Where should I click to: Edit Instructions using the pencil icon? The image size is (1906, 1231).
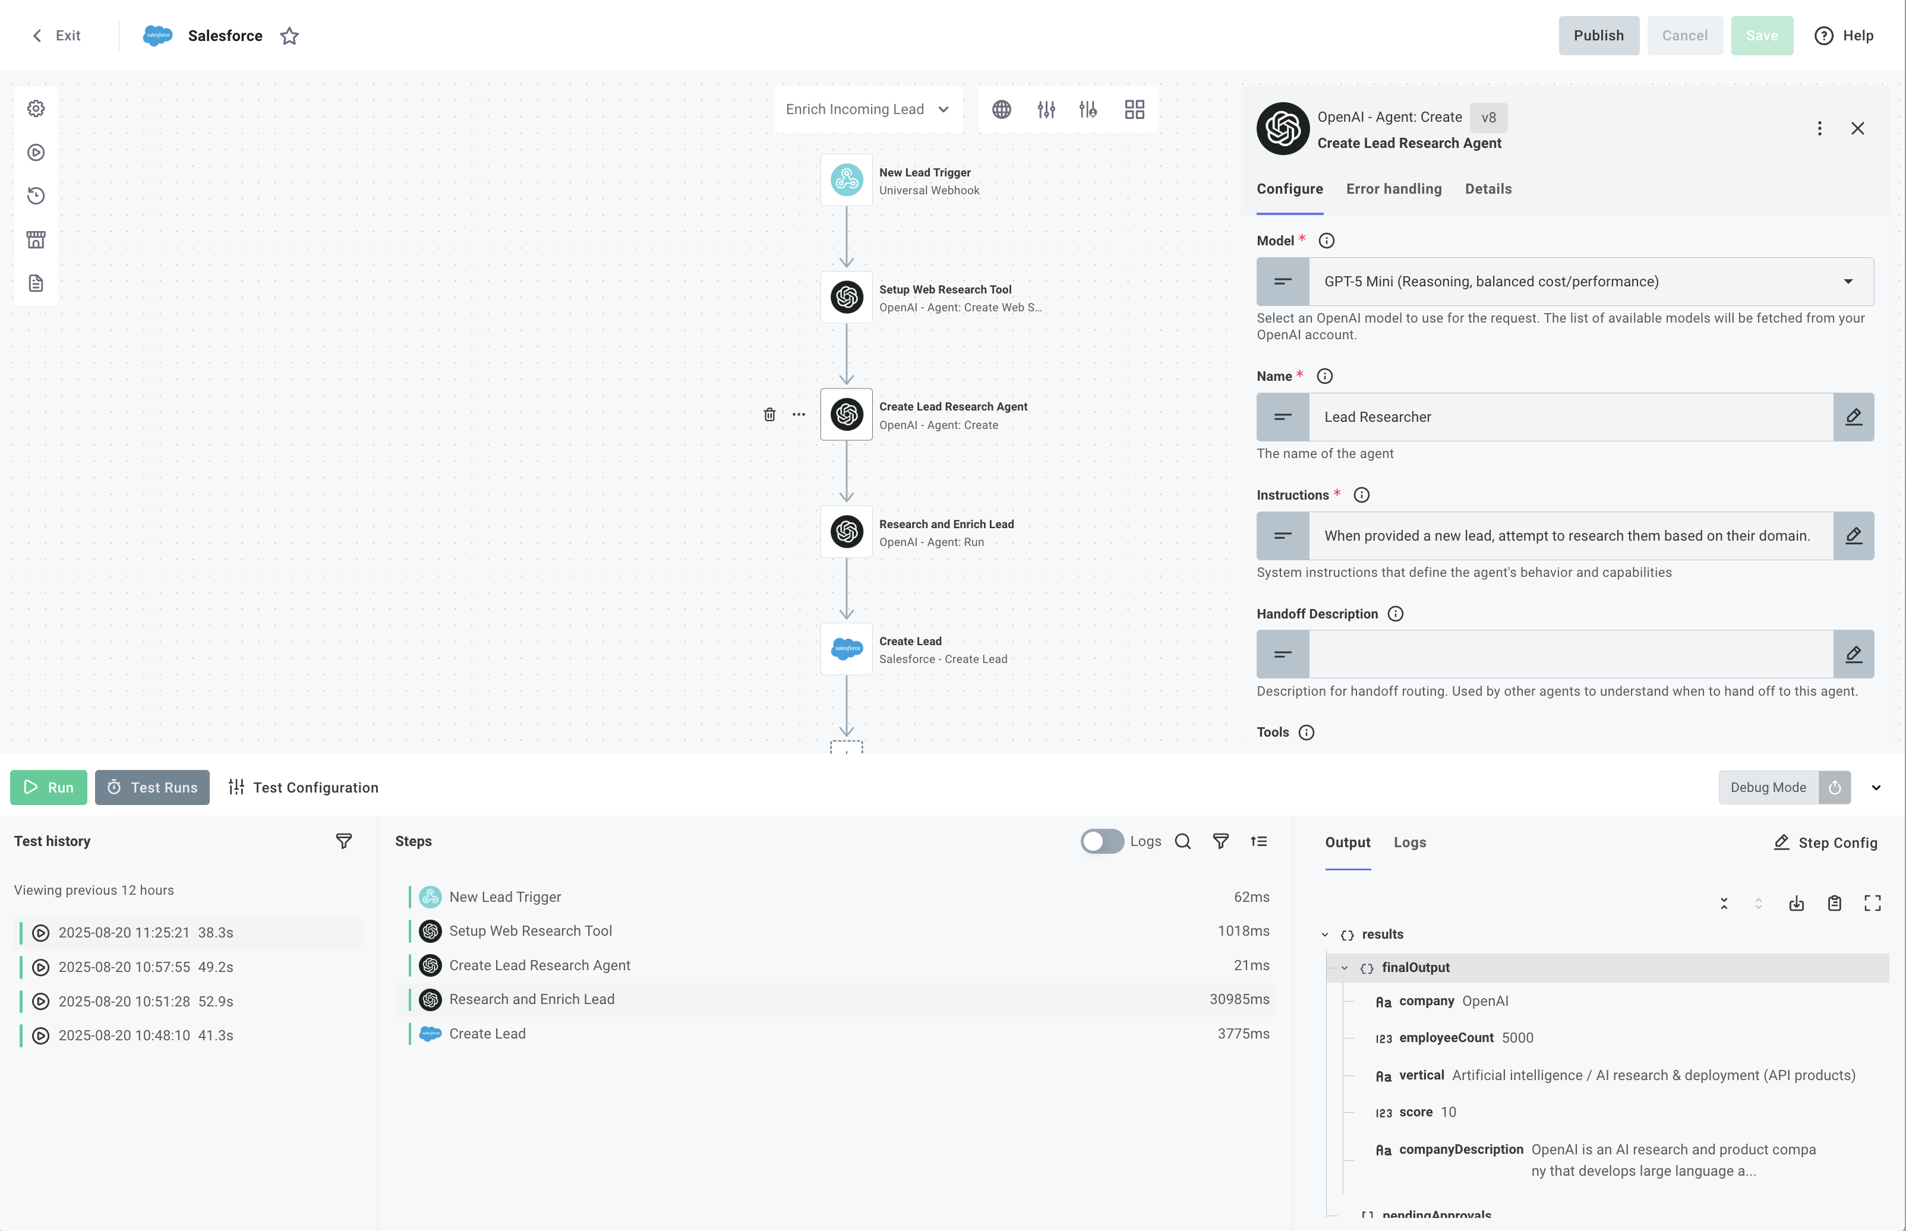[x=1855, y=535]
